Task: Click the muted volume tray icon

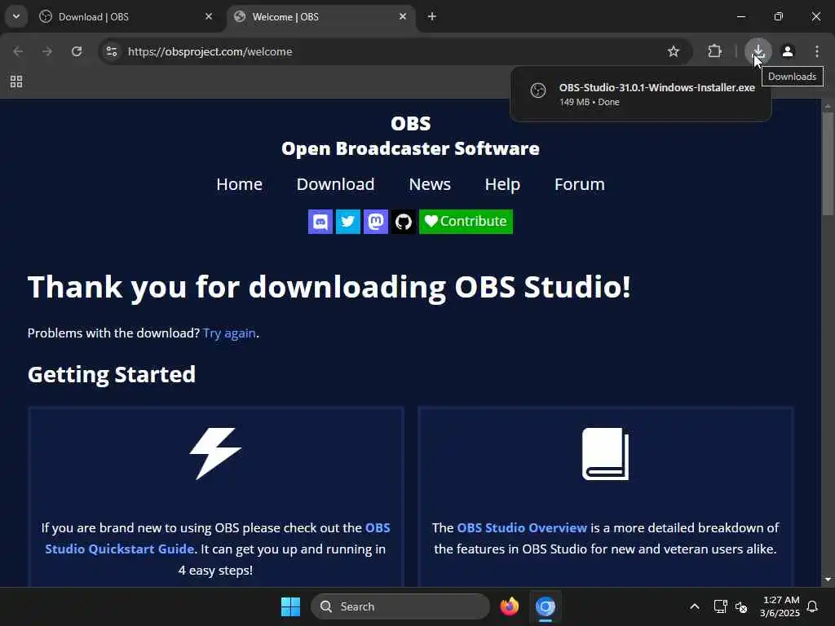Action: click(741, 606)
